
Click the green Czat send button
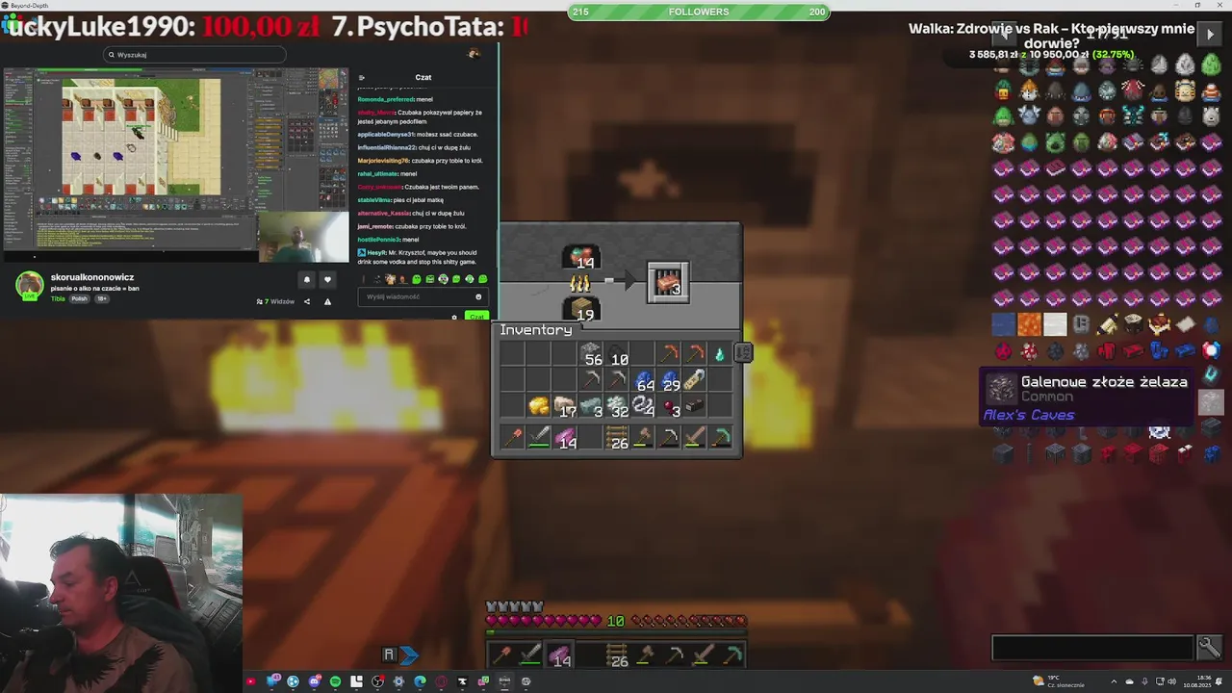(x=475, y=317)
